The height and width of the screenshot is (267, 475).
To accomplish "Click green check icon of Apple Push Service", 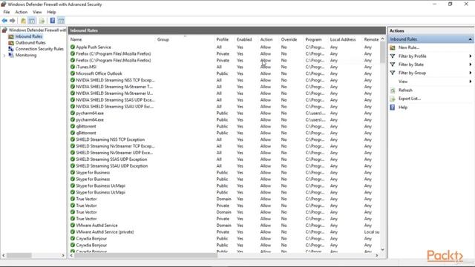I will (73, 47).
